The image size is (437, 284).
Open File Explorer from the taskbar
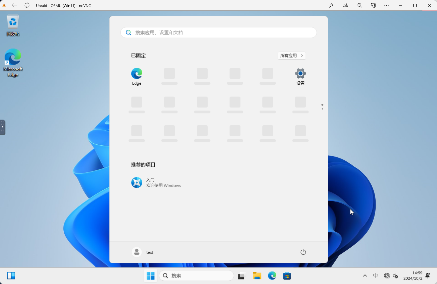[257, 276]
